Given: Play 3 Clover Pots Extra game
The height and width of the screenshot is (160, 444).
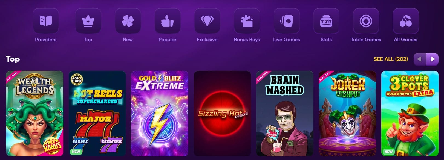Looking at the screenshot, I should coord(410,114).
